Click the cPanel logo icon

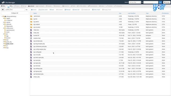point(3,2)
